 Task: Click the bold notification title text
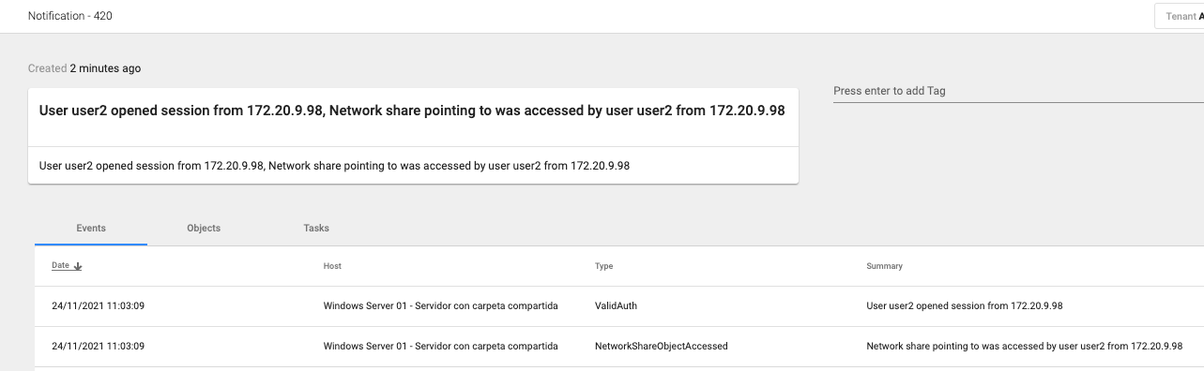pyautogui.click(x=412, y=111)
